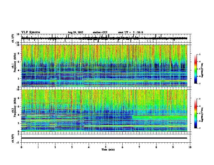Click the "8" kHz tick on ch.2 spectrogram axis
Screen dimensions: 214x165
(x=19, y=98)
